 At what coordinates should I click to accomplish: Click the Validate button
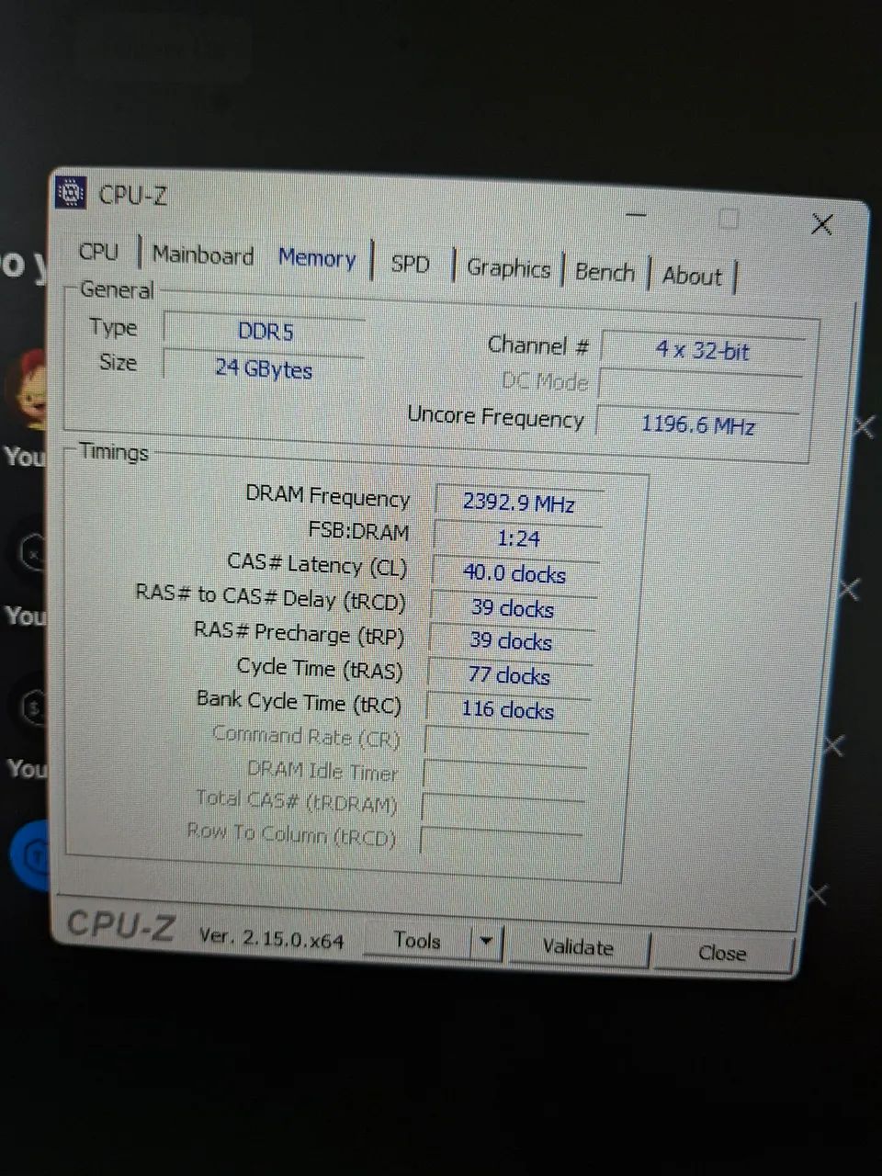(x=578, y=947)
